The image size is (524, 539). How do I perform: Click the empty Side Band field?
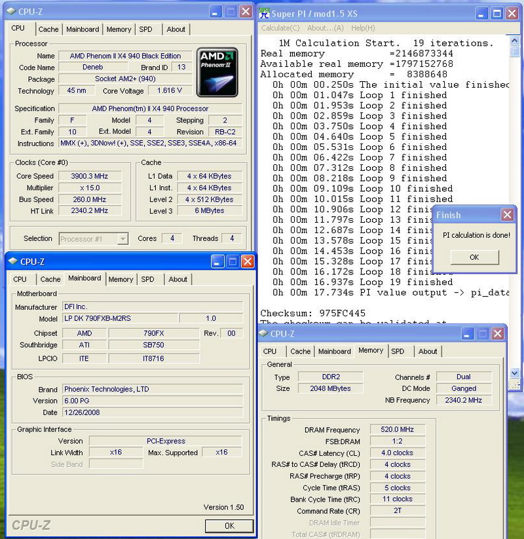coord(116,464)
